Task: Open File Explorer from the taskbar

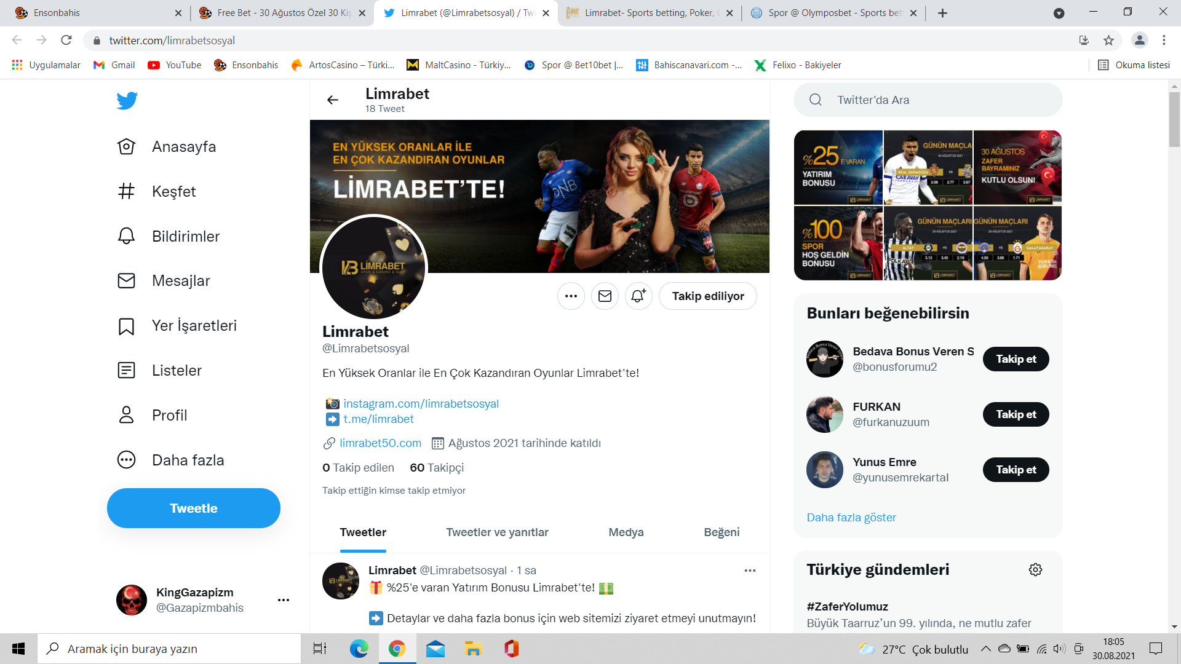Action: [473, 649]
